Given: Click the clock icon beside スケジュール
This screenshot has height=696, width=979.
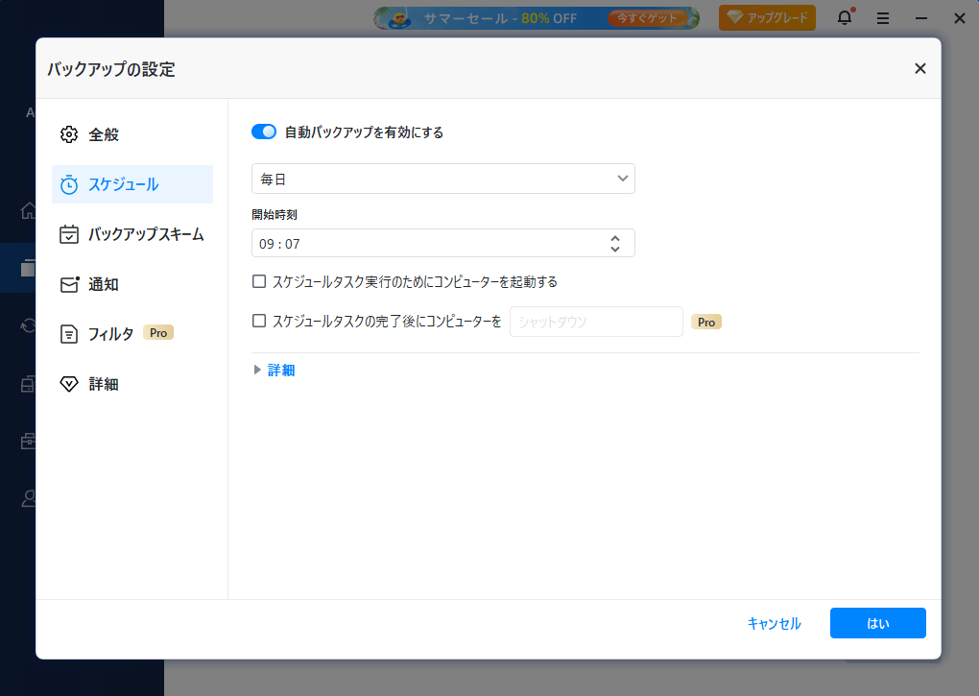Looking at the screenshot, I should point(69,184).
